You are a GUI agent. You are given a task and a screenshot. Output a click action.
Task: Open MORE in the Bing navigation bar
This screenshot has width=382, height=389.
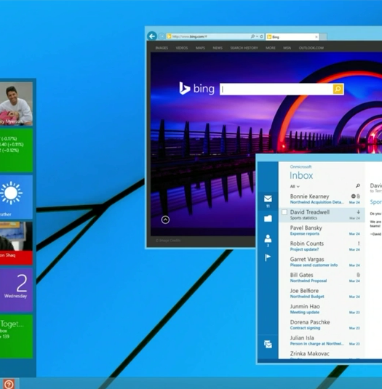271,48
